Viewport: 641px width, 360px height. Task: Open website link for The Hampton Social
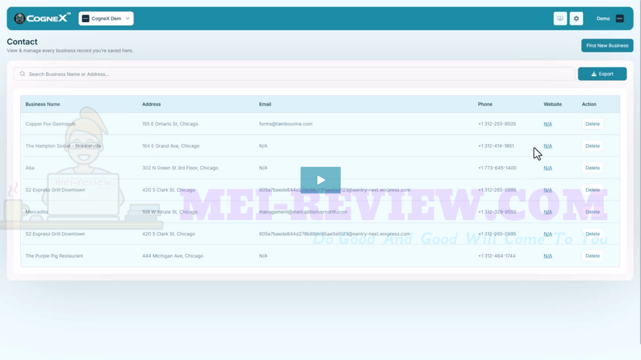[x=548, y=146]
